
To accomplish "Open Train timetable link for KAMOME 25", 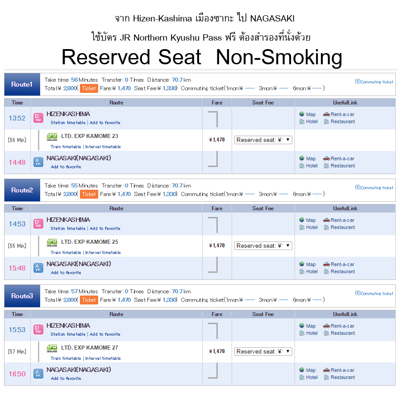I will 66,253.
